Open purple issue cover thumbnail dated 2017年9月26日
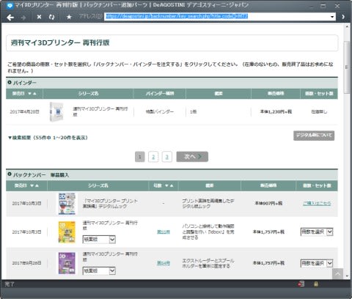352x299 pixels. (x=67, y=263)
